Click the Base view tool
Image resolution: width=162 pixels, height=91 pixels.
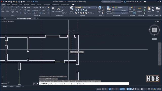(x=158, y=9)
